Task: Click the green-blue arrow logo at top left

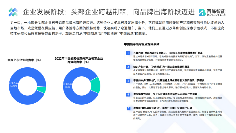Action: click(x=13, y=12)
